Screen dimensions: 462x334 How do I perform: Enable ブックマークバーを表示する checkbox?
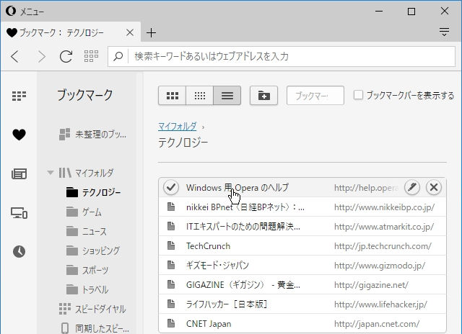[358, 95]
